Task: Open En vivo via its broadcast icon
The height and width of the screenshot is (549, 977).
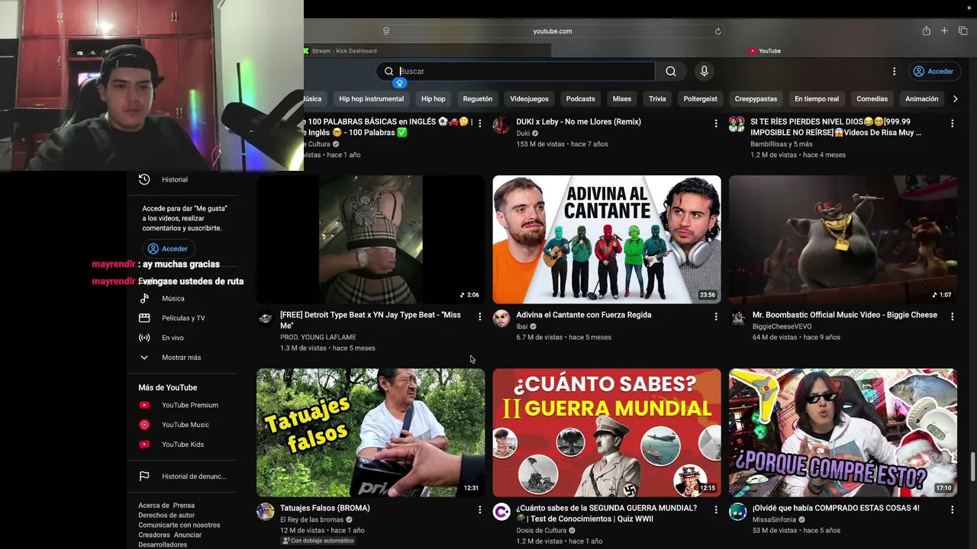Action: pos(144,338)
